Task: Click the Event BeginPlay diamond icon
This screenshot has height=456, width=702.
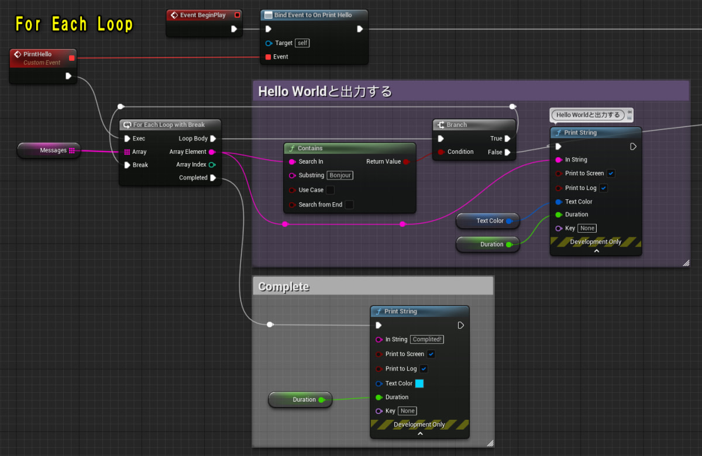Action: (174, 14)
